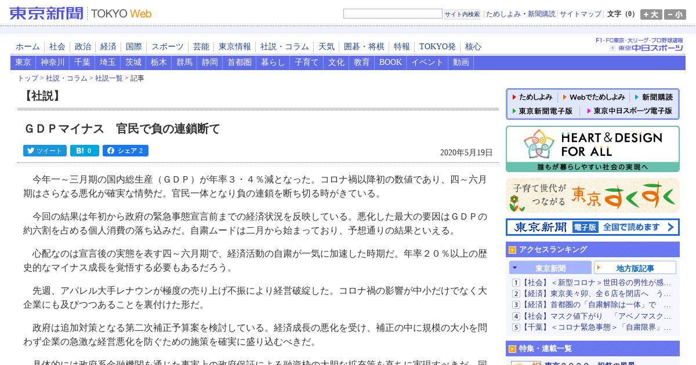Open the スポーツ menu item
This screenshot has height=365, width=696.
[168, 47]
